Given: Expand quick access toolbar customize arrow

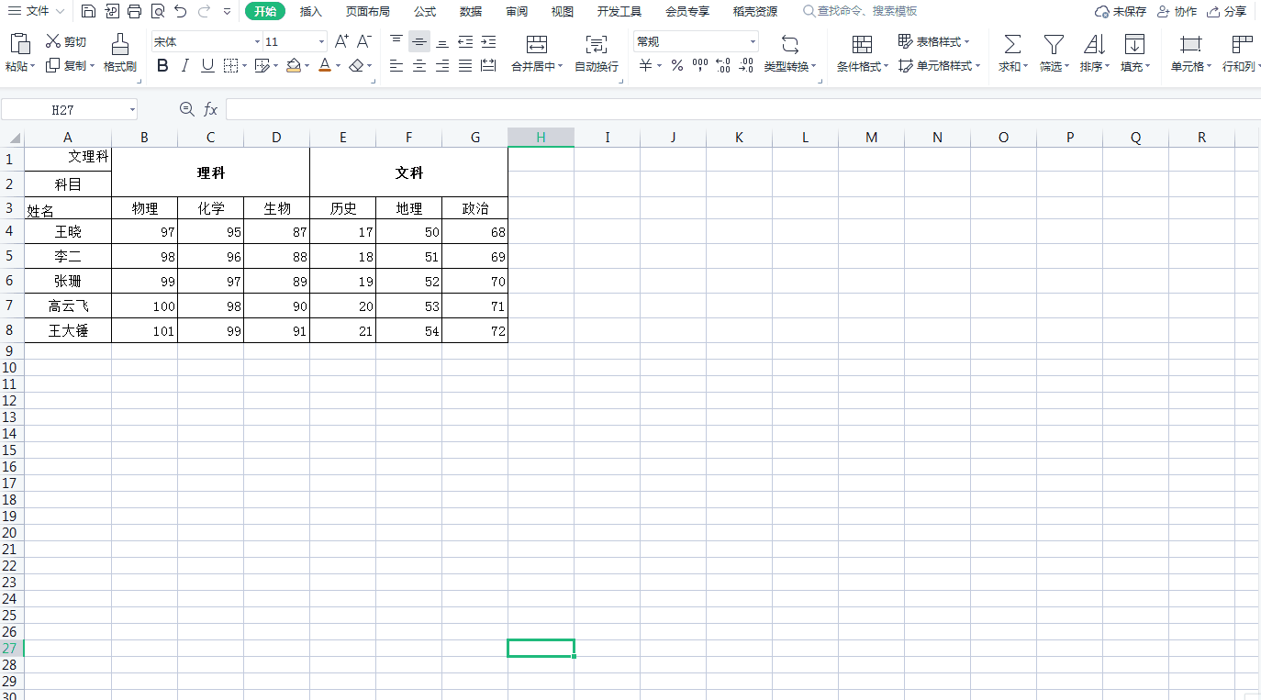Looking at the screenshot, I should [227, 11].
